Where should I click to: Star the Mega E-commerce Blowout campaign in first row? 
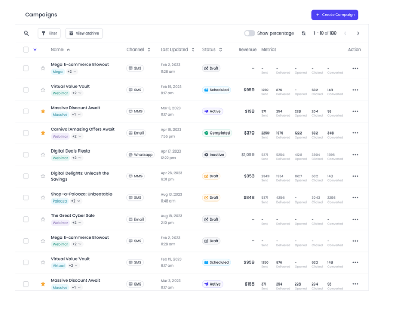tap(43, 68)
